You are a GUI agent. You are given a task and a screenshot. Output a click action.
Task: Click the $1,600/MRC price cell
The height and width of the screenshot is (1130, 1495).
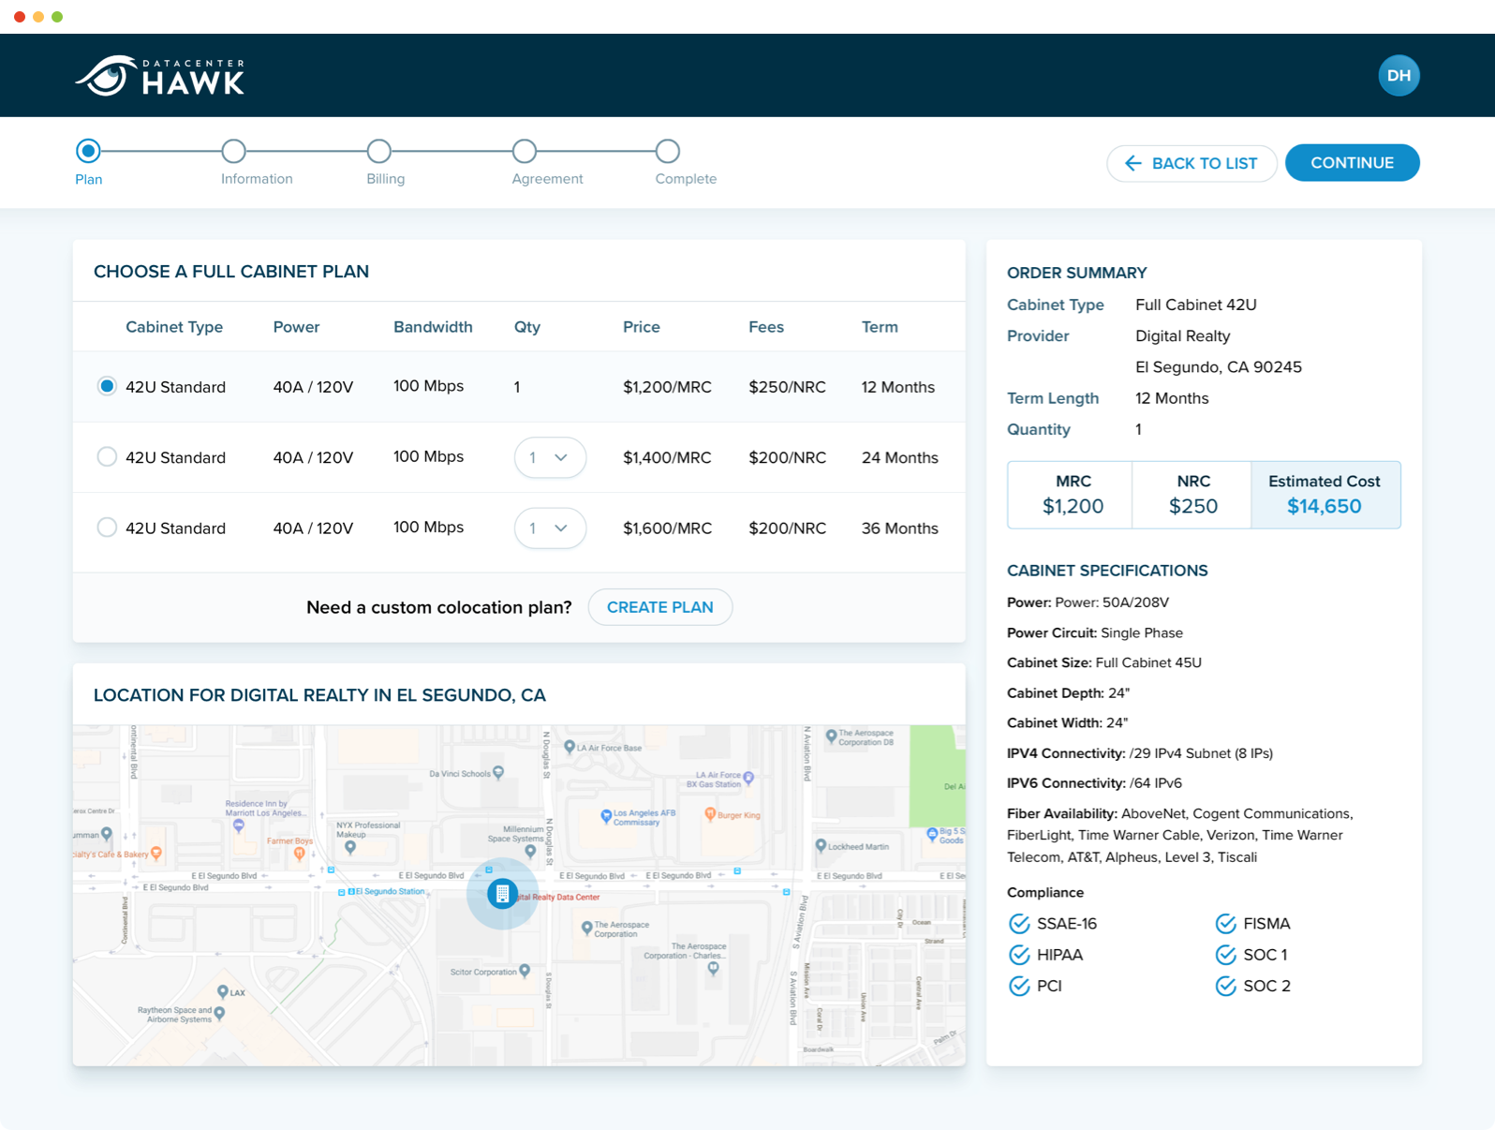click(667, 528)
